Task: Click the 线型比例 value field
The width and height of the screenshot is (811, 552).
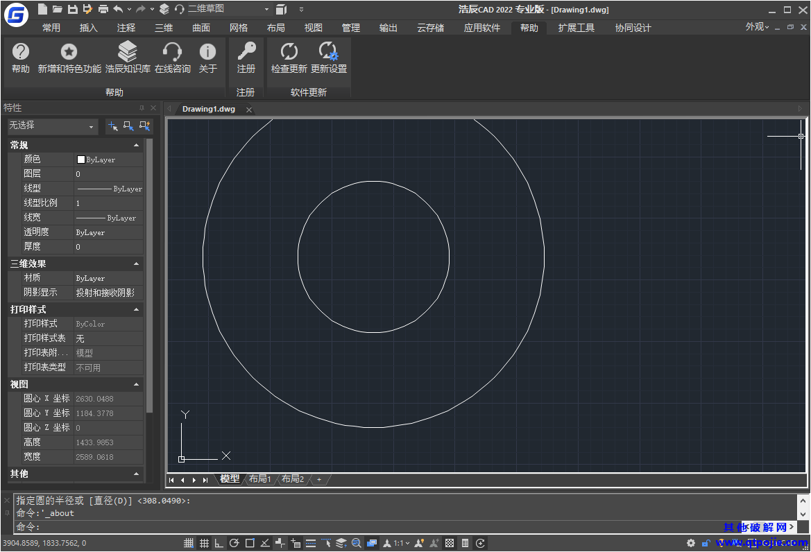Action: [x=109, y=203]
